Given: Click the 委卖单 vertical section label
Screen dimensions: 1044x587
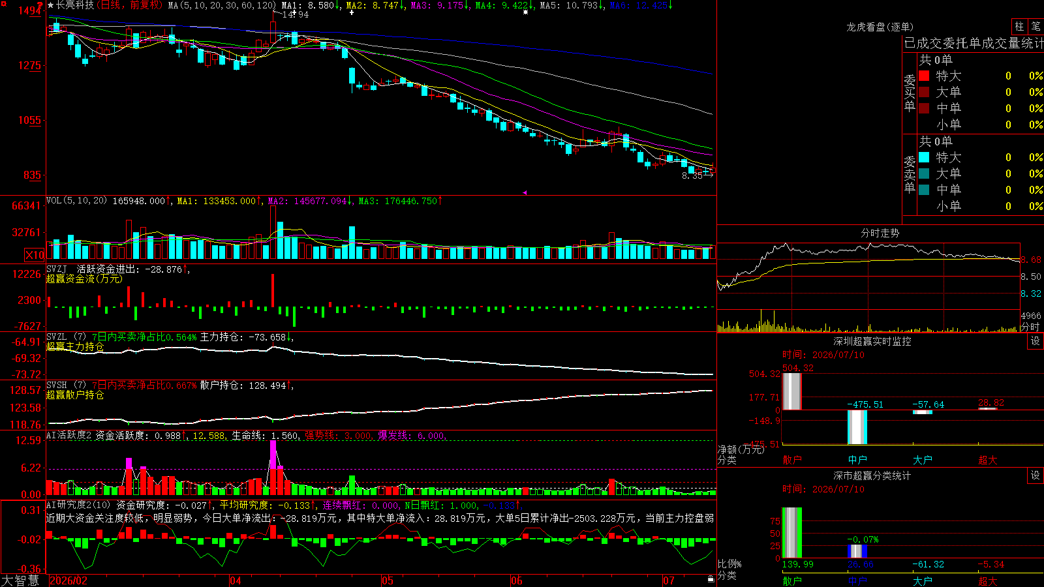Looking at the screenshot, I should point(910,174).
